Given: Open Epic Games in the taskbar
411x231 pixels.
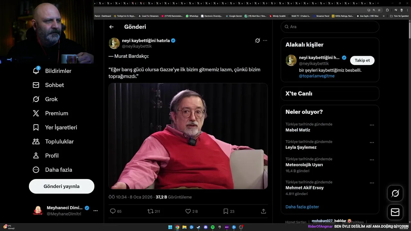Looking at the screenshot, I should (x=220, y=227).
